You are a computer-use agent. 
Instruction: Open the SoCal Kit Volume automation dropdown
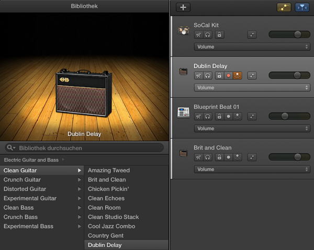tap(252, 47)
